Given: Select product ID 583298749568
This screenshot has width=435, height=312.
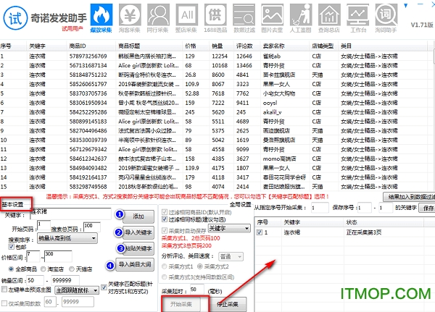Looking at the screenshot, I should [x=88, y=187].
